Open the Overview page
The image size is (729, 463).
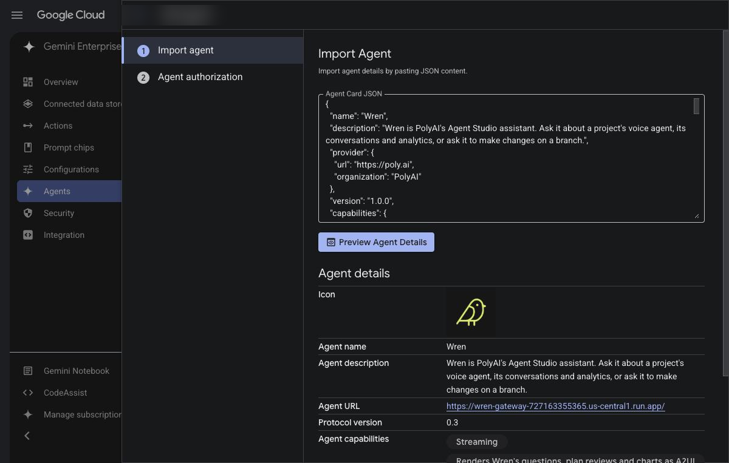tap(69, 82)
